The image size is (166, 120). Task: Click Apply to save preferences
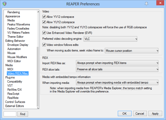click(155, 114)
